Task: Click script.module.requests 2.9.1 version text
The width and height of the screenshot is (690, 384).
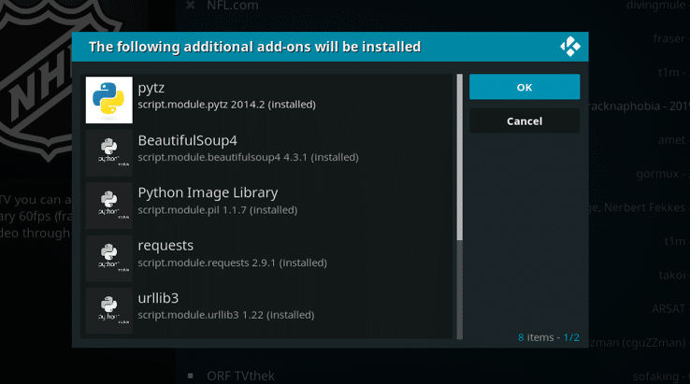Action: click(x=233, y=263)
